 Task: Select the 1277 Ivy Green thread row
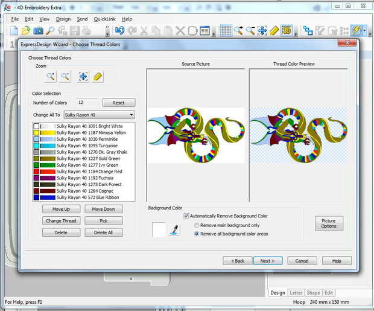point(83,165)
